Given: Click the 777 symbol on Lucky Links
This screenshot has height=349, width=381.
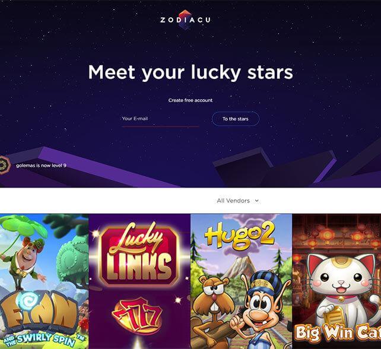Looking at the screenshot, I should pyautogui.click(x=137, y=313).
